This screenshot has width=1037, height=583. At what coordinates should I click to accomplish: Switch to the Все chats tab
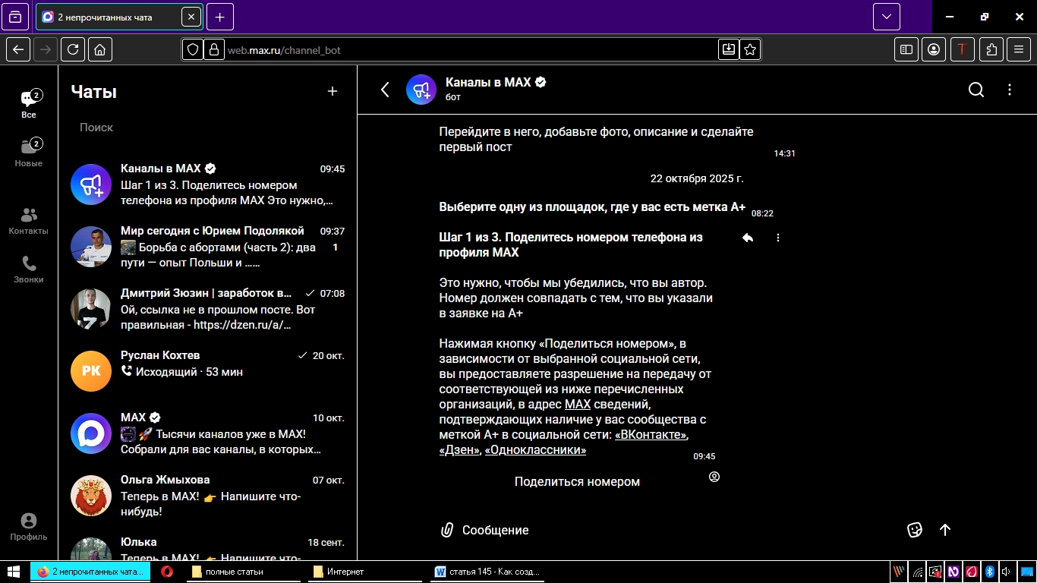pyautogui.click(x=29, y=105)
